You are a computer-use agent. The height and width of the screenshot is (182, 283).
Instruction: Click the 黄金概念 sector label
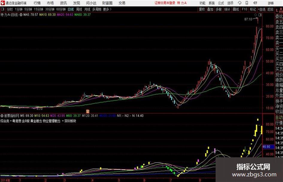coord(36,121)
